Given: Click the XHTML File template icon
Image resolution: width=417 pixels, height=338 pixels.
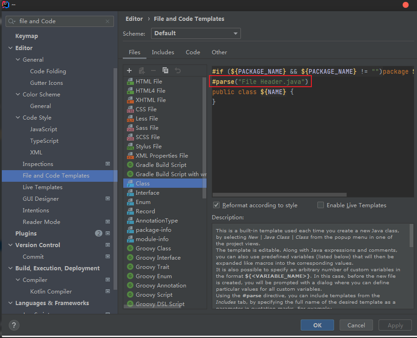Looking at the screenshot, I should click(130, 100).
